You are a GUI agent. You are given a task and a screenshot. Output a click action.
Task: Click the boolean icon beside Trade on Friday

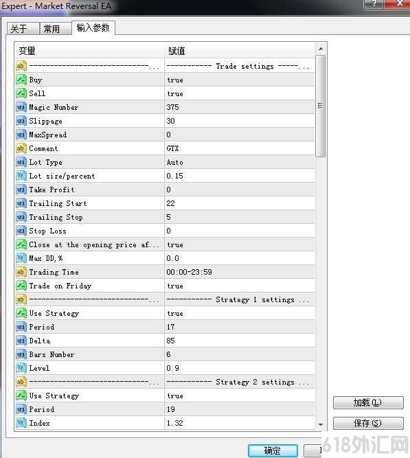[x=21, y=286]
